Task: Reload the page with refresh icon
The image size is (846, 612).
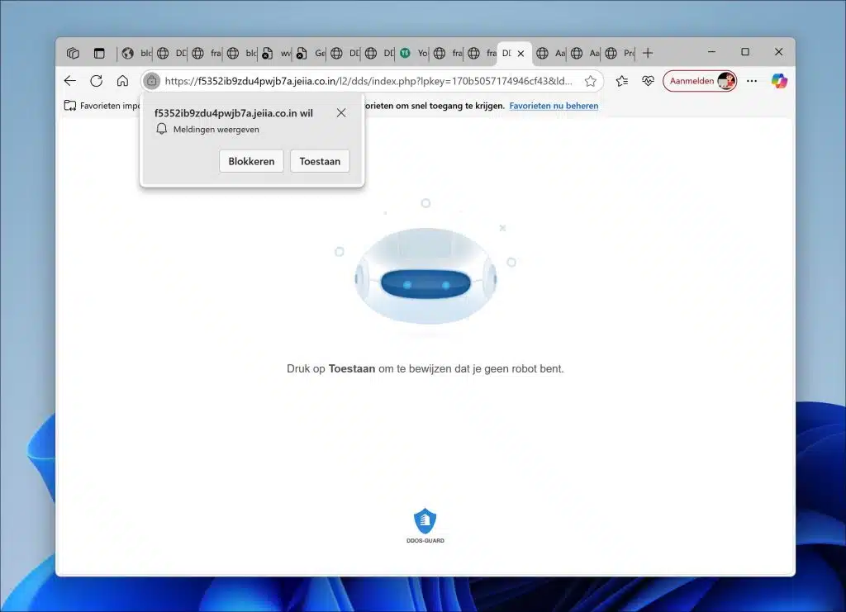Action: (x=96, y=81)
